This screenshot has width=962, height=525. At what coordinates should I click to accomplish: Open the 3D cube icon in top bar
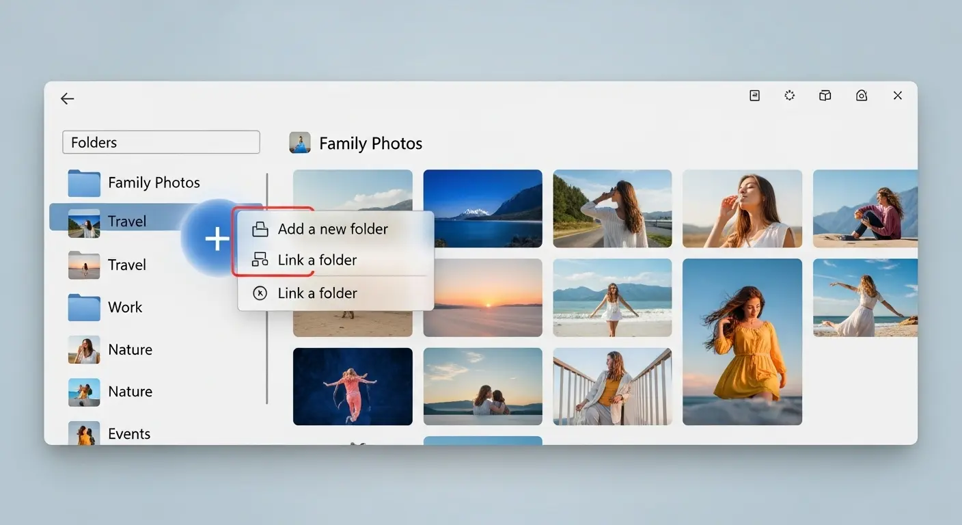pyautogui.click(x=825, y=96)
